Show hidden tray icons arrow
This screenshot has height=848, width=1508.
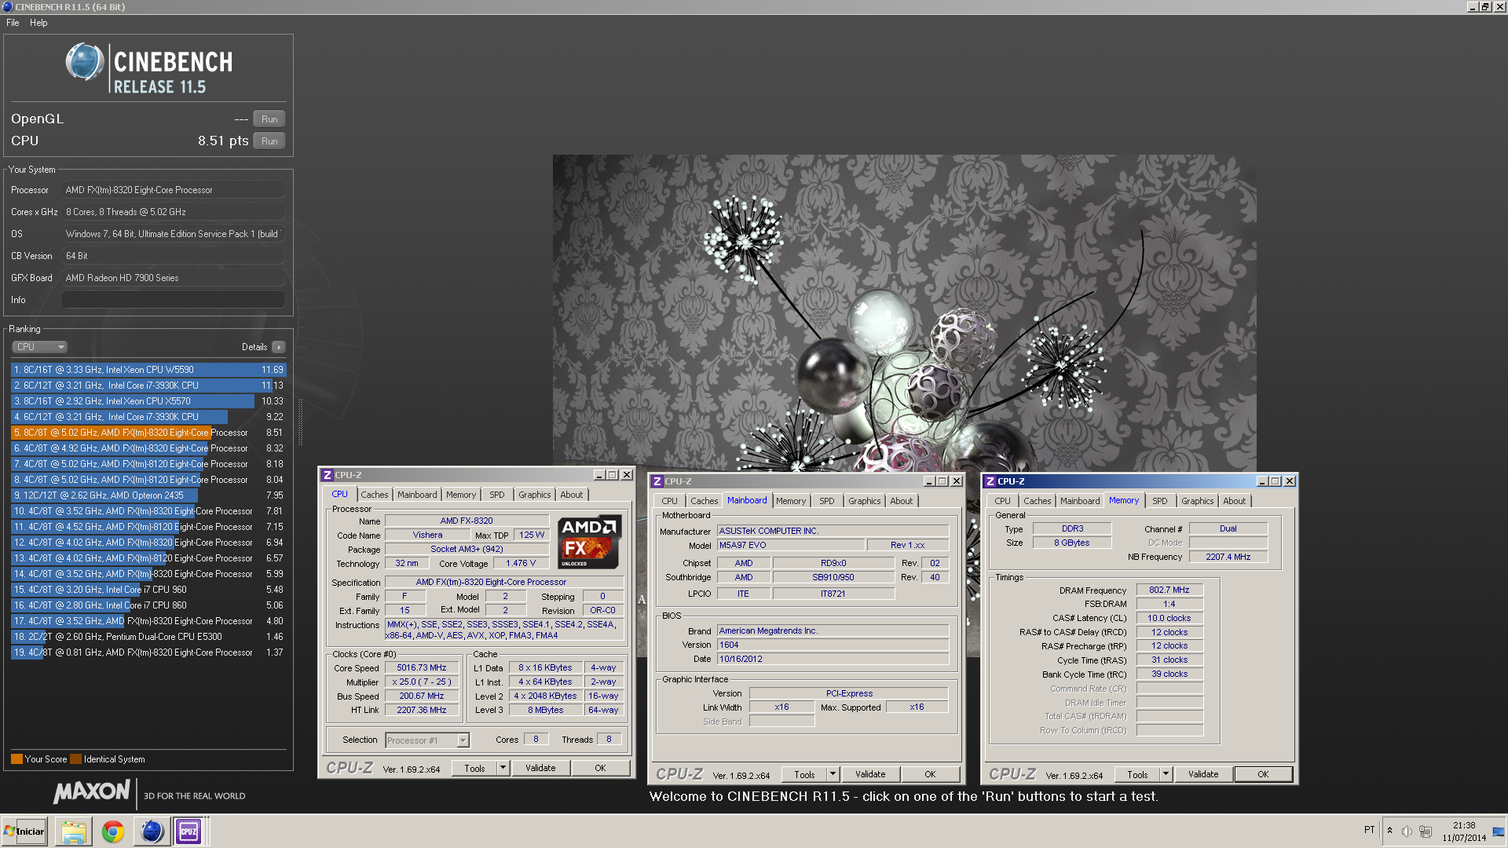(1389, 831)
